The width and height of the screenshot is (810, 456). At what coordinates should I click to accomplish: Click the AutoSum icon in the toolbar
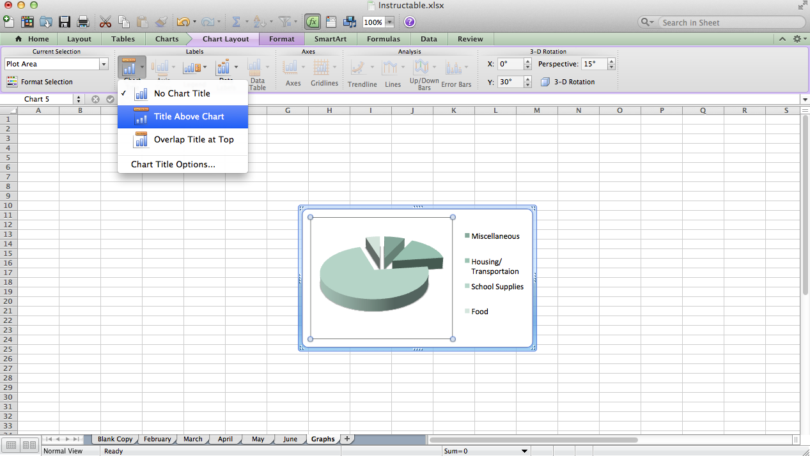[x=237, y=21]
